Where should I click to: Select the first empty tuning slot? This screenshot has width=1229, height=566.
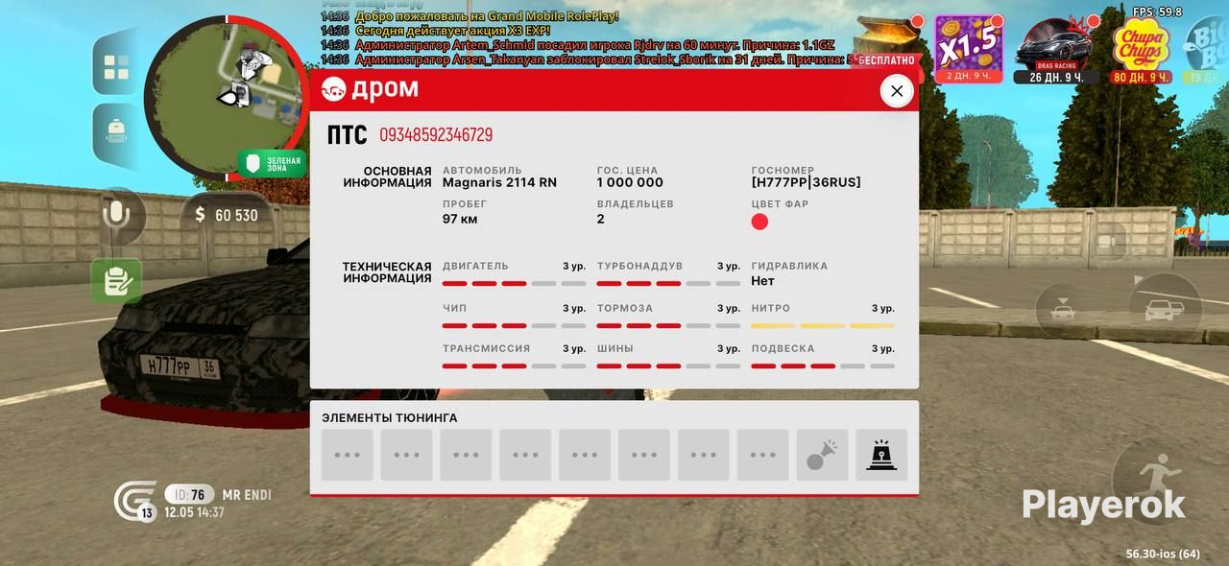click(x=347, y=455)
